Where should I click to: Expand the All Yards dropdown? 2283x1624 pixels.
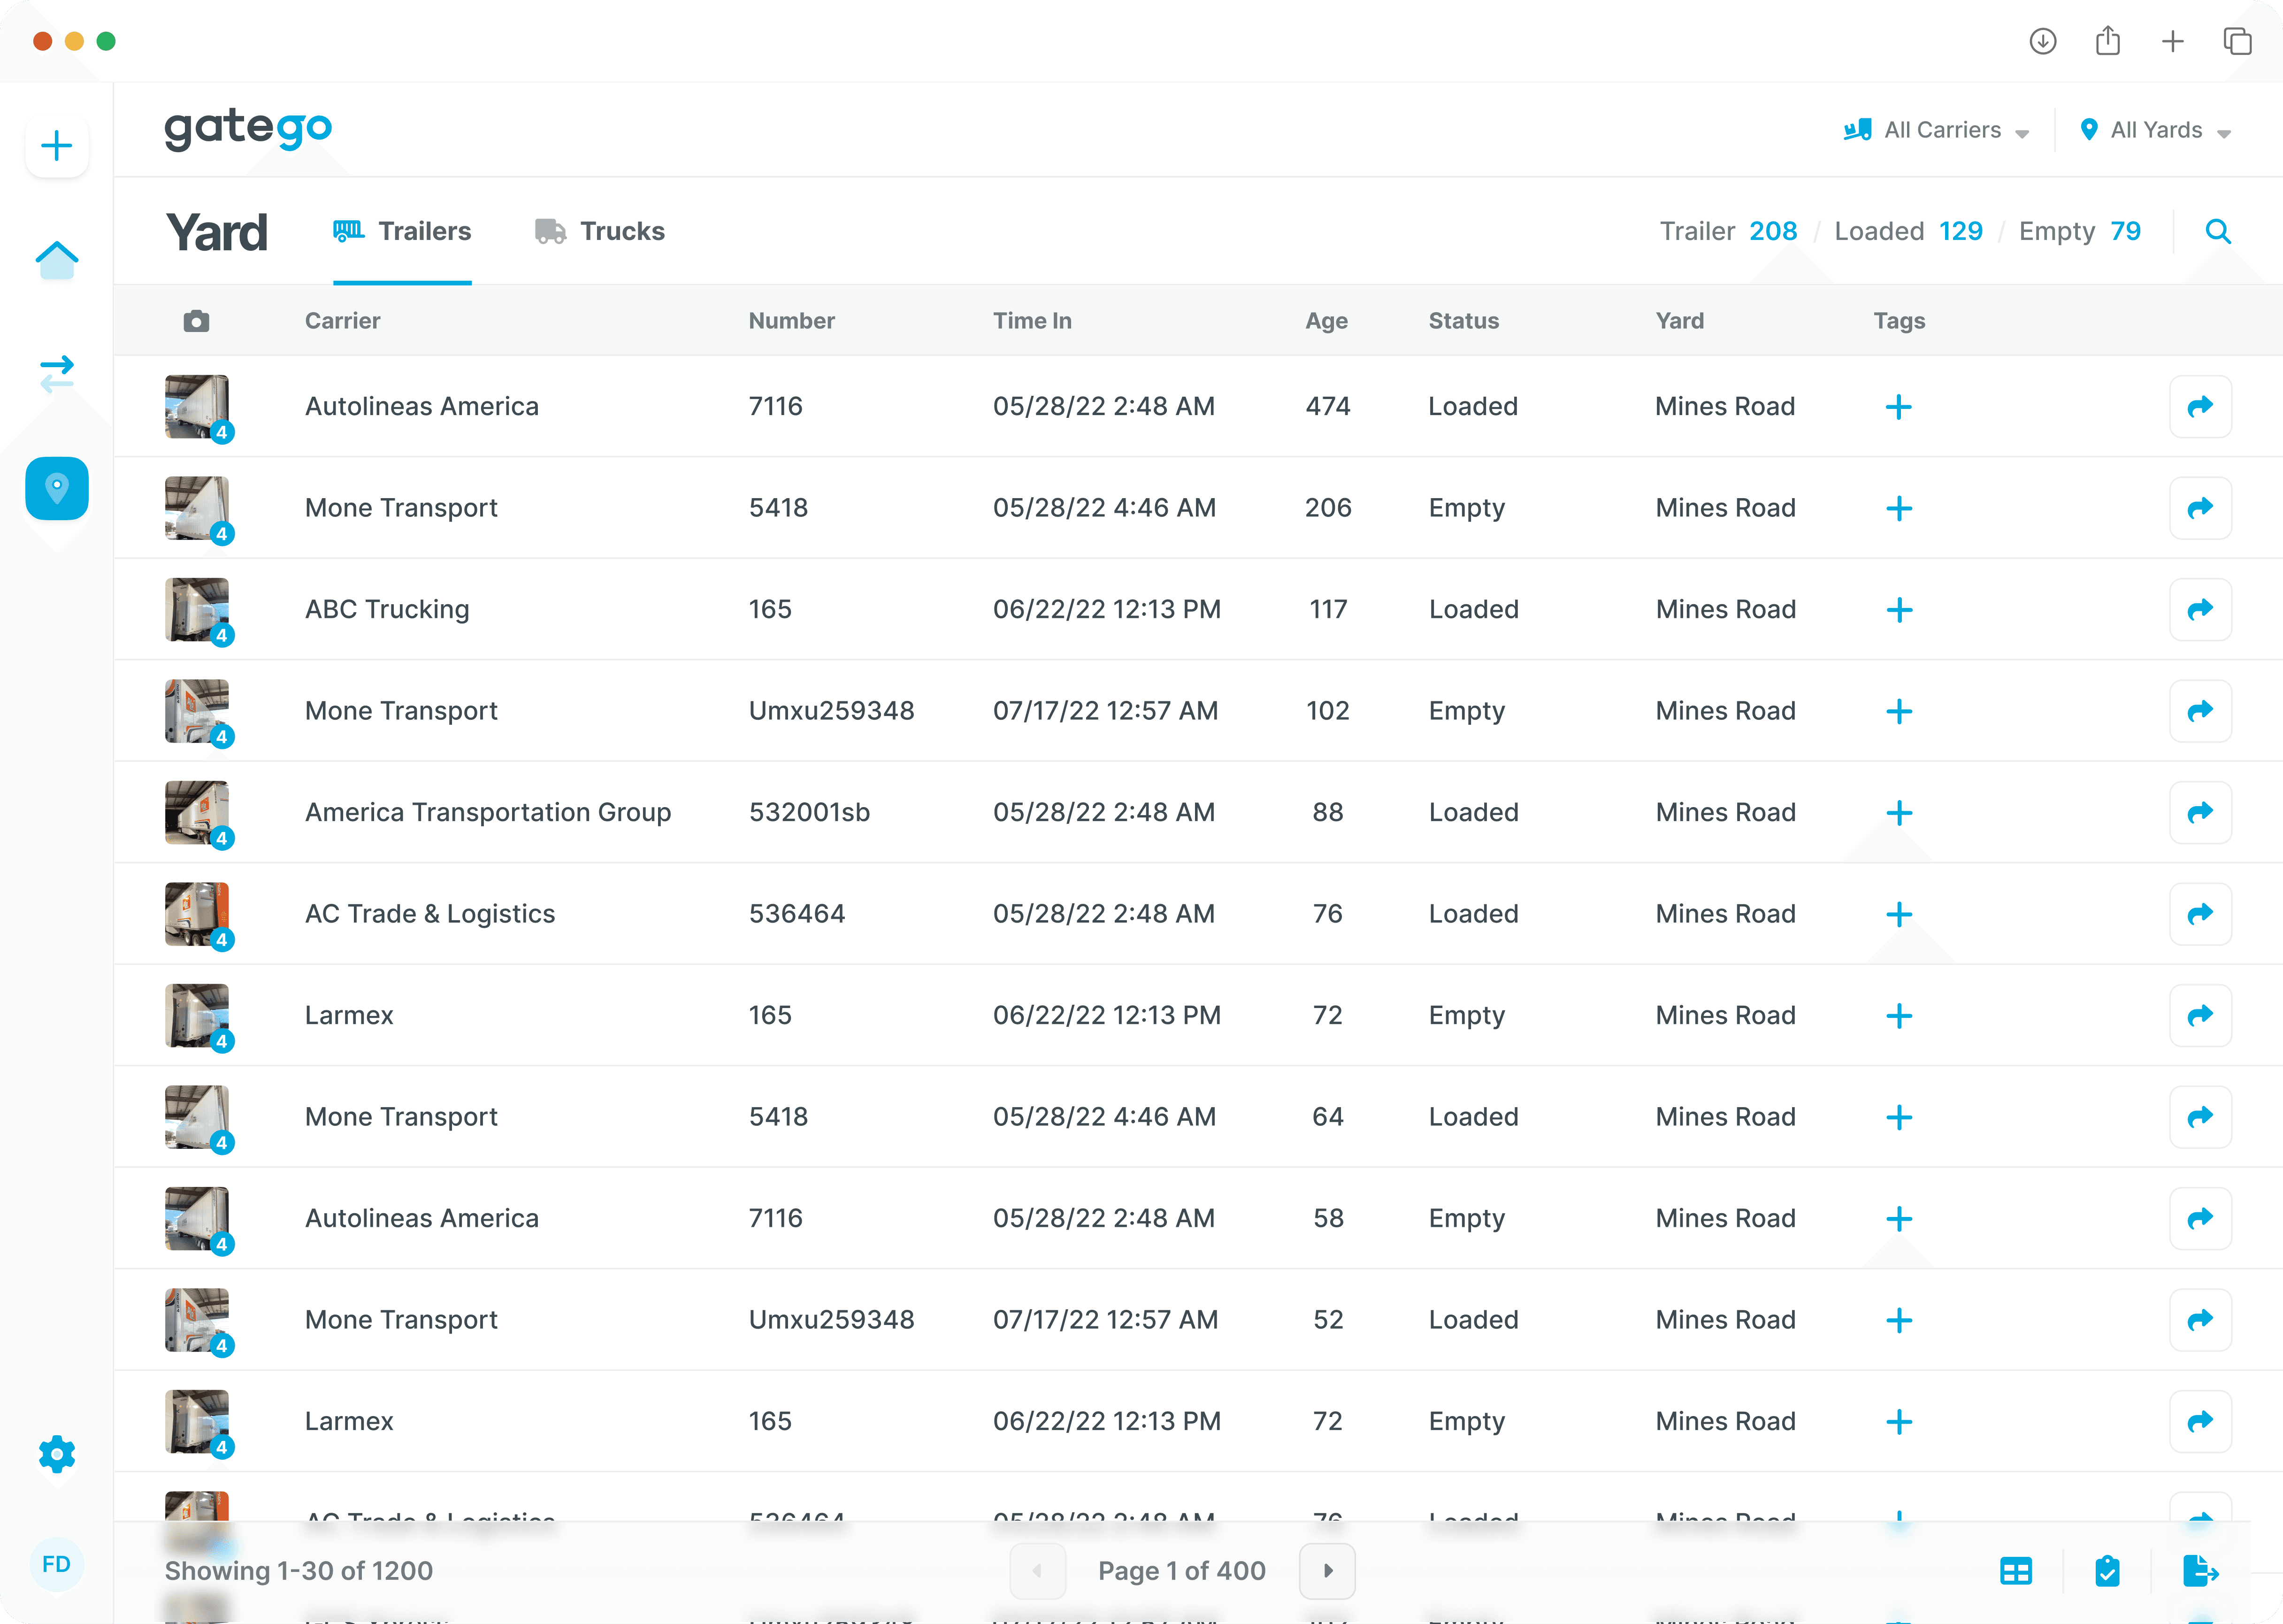(2155, 131)
